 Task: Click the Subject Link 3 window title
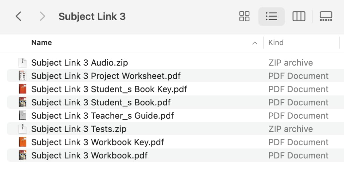click(x=92, y=17)
